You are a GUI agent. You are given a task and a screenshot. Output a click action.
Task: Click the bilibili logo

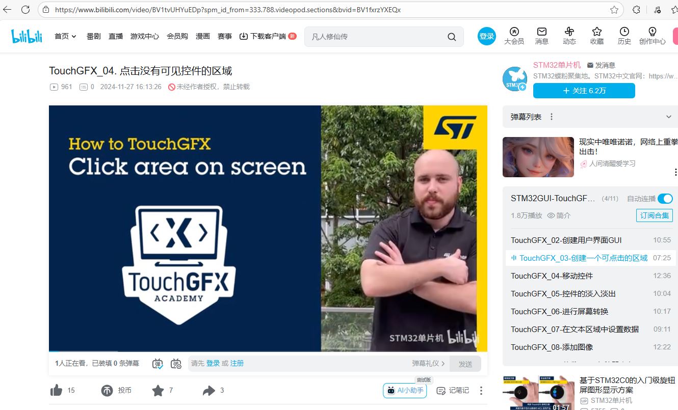27,36
